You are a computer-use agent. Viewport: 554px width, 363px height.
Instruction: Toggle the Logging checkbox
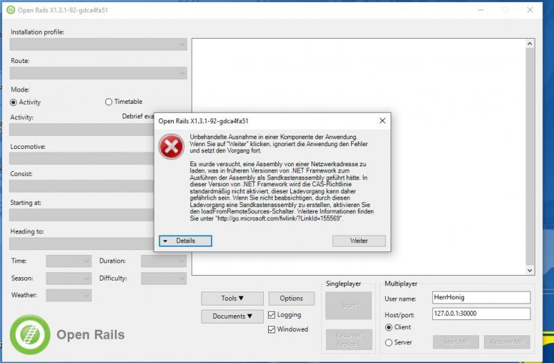[271, 315]
